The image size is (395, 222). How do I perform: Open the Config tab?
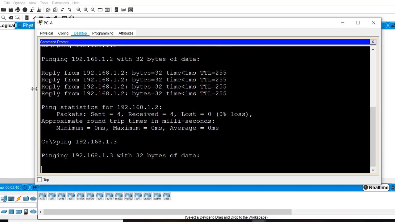tap(63, 33)
